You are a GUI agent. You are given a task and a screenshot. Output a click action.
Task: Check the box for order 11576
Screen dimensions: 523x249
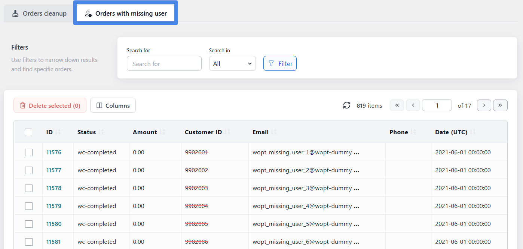29,152
